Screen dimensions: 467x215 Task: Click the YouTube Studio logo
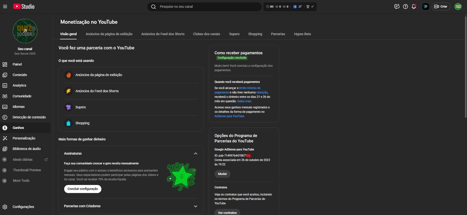(x=24, y=6)
